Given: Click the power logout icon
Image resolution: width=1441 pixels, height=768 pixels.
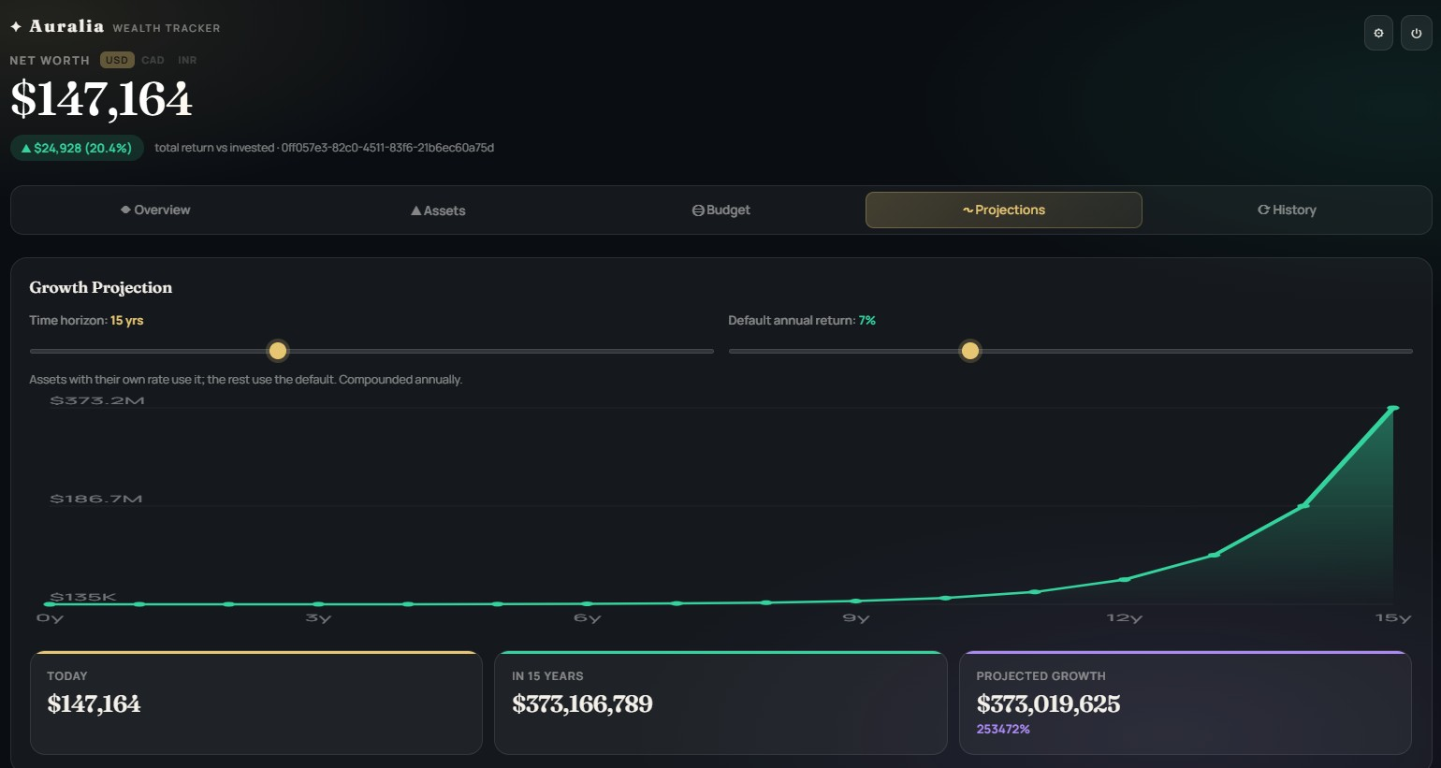Looking at the screenshot, I should pyautogui.click(x=1416, y=33).
